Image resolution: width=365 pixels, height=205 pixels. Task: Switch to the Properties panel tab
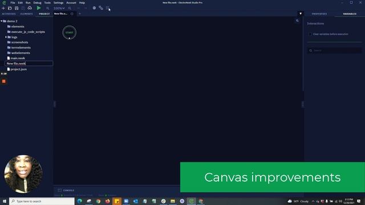pyautogui.click(x=319, y=14)
